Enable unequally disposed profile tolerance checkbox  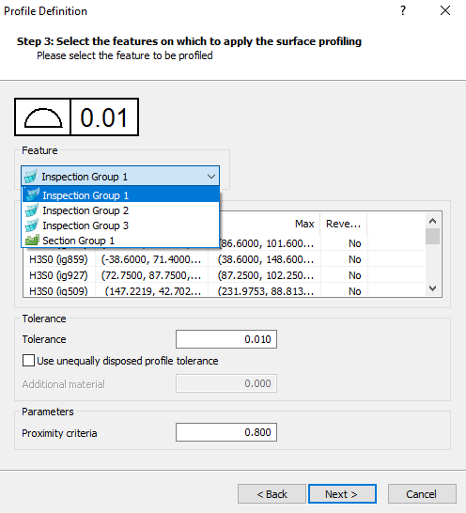coord(28,361)
